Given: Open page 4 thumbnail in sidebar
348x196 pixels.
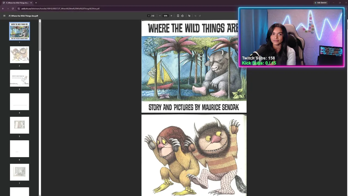Looking at the screenshot, I should click(x=20, y=102).
